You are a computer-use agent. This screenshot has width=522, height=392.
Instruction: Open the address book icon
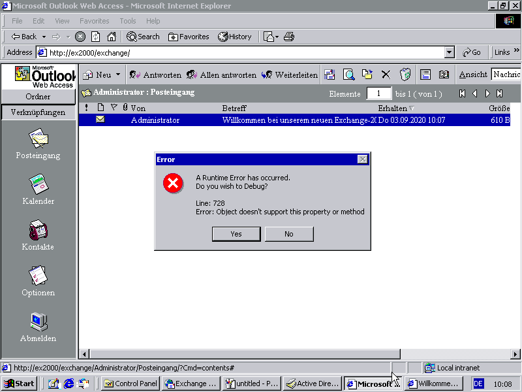click(x=444, y=74)
